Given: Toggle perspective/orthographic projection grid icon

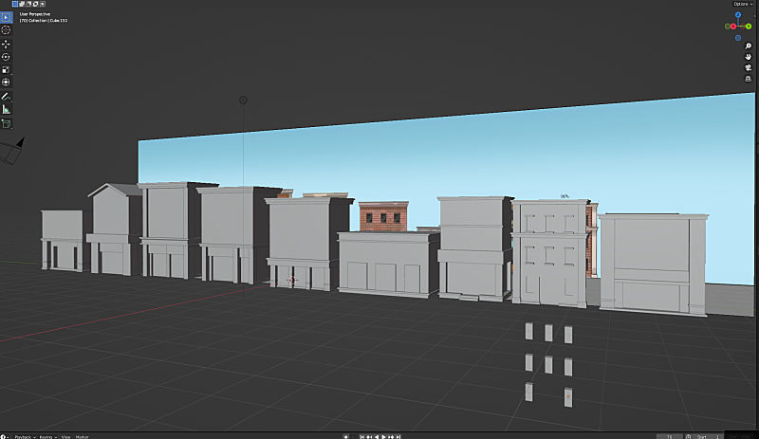Looking at the screenshot, I should click(x=749, y=79).
